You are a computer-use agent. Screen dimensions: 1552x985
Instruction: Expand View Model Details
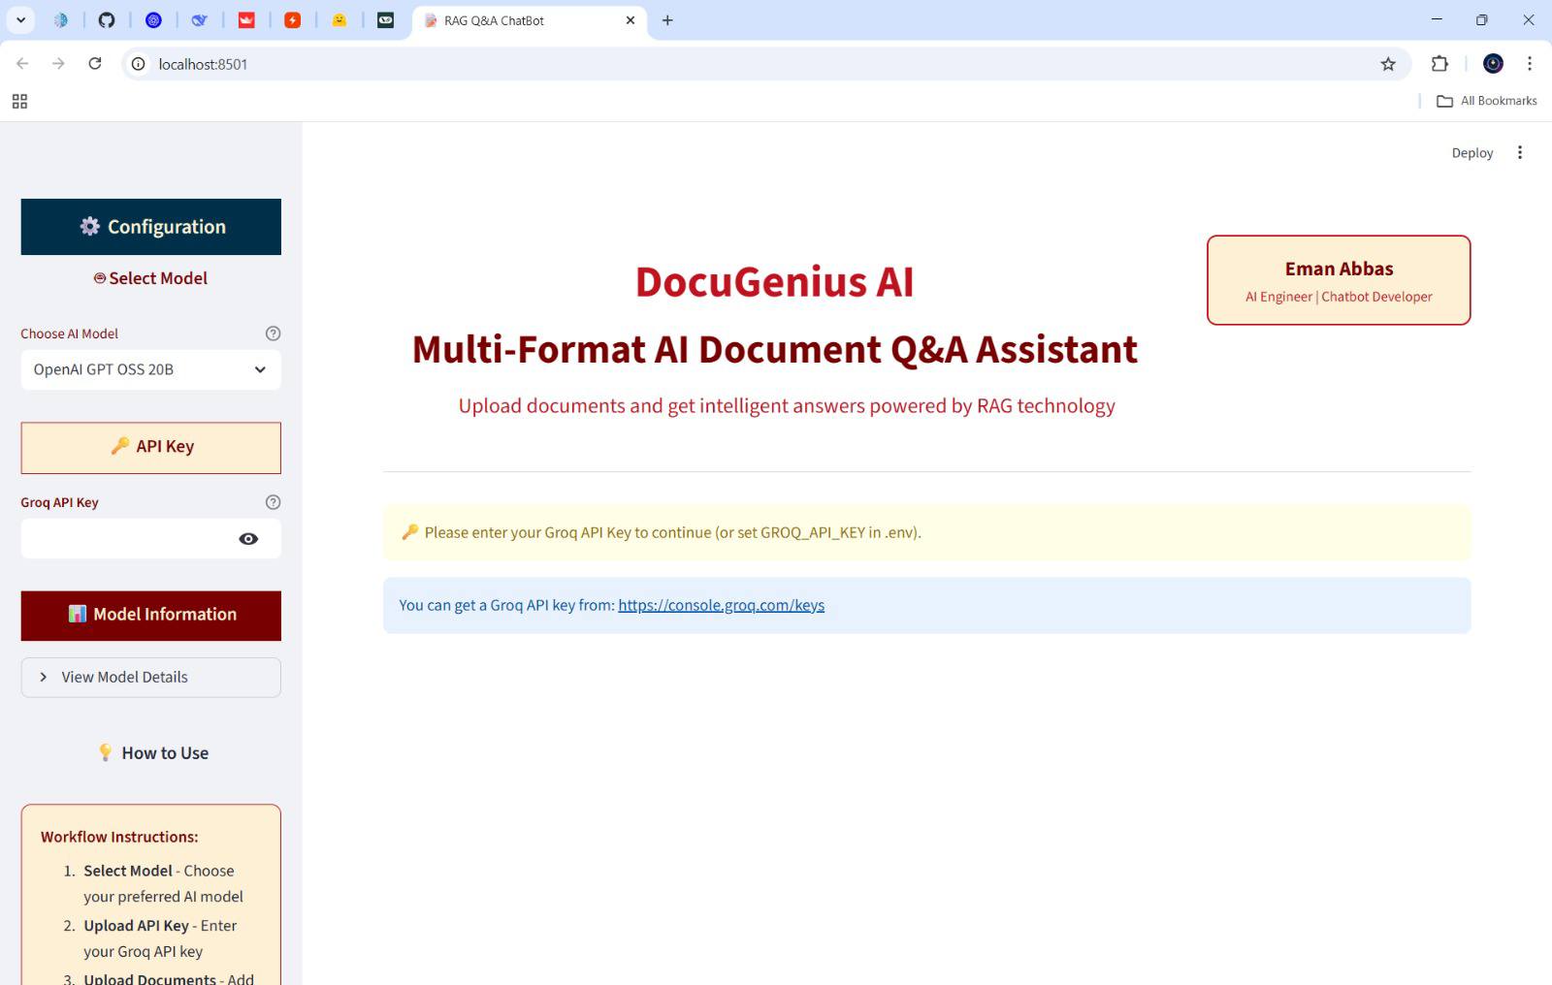pos(150,678)
